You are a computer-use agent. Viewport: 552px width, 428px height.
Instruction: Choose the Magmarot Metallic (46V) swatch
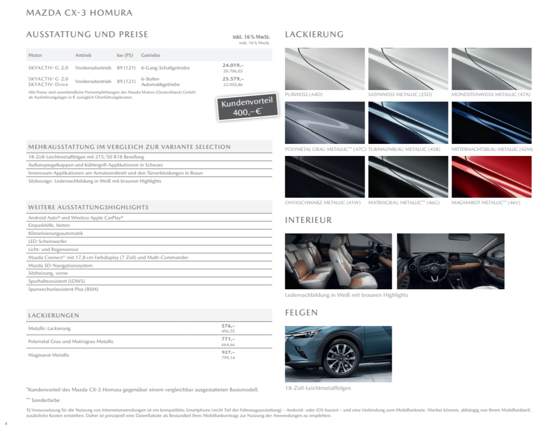491,177
